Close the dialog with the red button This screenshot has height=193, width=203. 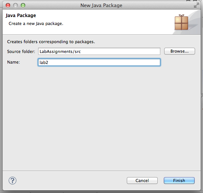[x=8, y=5]
